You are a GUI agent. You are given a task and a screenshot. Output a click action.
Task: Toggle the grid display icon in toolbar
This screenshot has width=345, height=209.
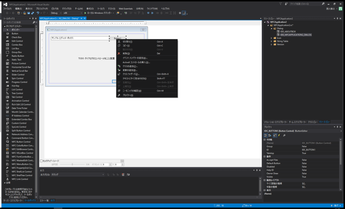[x=180, y=13]
